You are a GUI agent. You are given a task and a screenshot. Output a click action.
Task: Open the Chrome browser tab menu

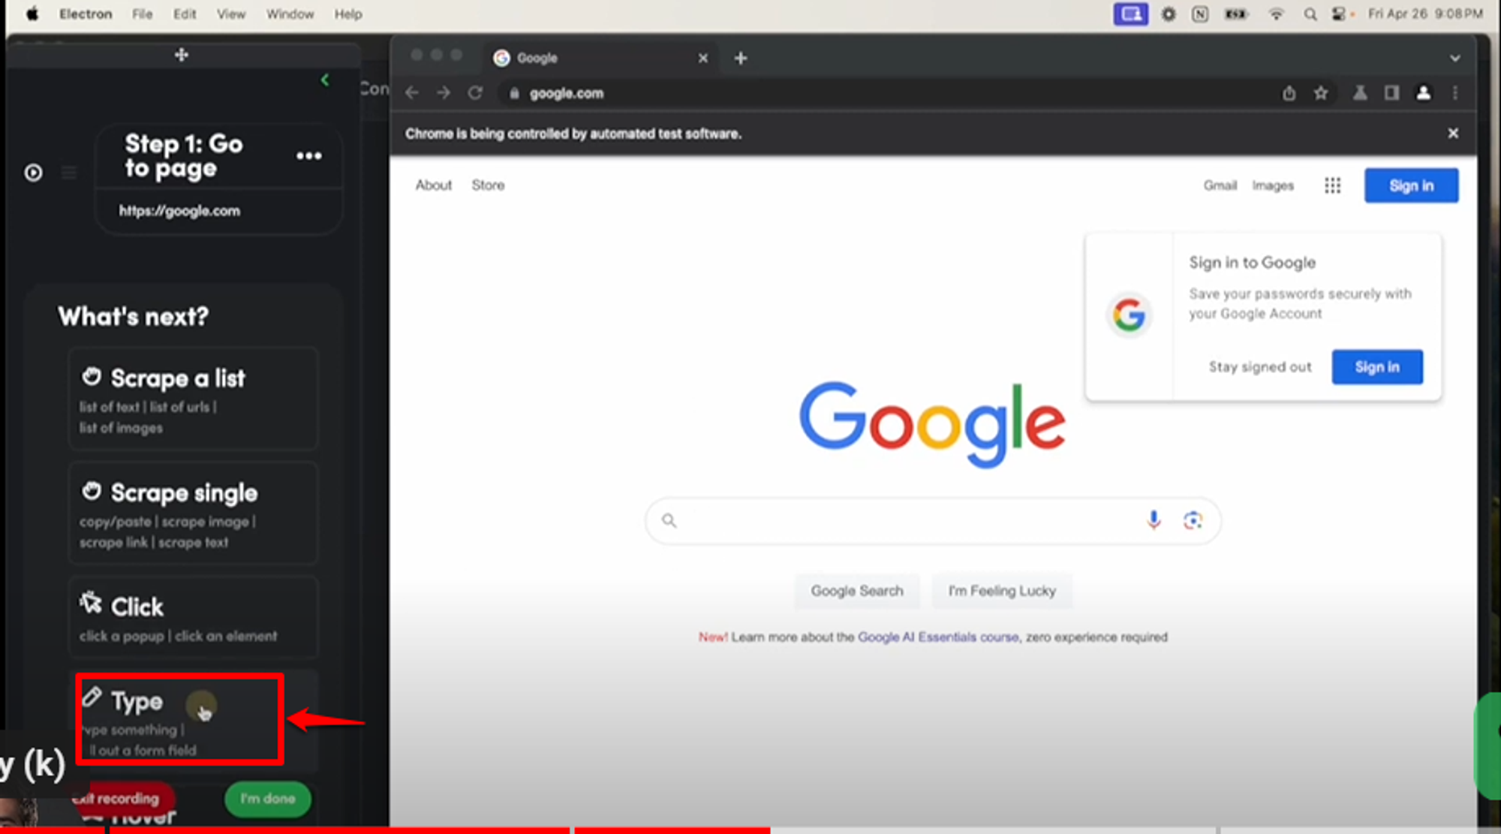[1456, 58]
